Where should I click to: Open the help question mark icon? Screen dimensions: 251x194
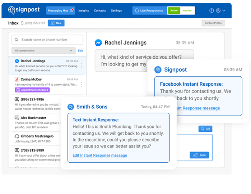[212, 11]
